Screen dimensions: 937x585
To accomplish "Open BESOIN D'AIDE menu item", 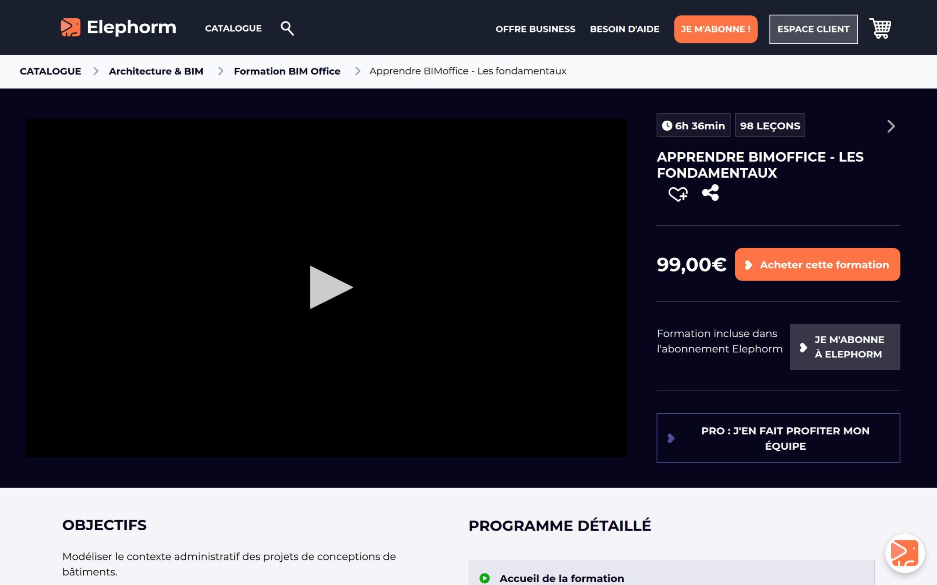I will coord(625,29).
